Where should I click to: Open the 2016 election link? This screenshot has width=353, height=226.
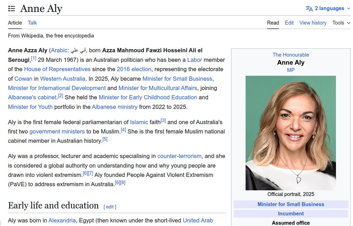[x=134, y=69]
